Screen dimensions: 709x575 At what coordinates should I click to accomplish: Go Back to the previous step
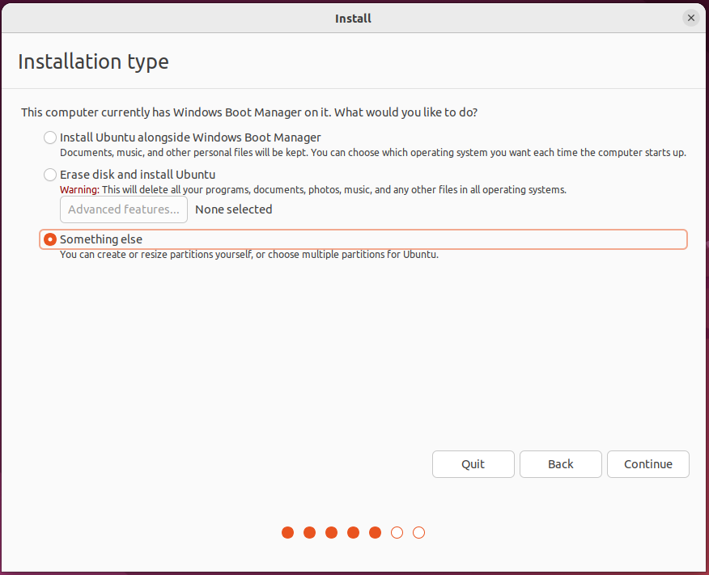pyautogui.click(x=561, y=464)
